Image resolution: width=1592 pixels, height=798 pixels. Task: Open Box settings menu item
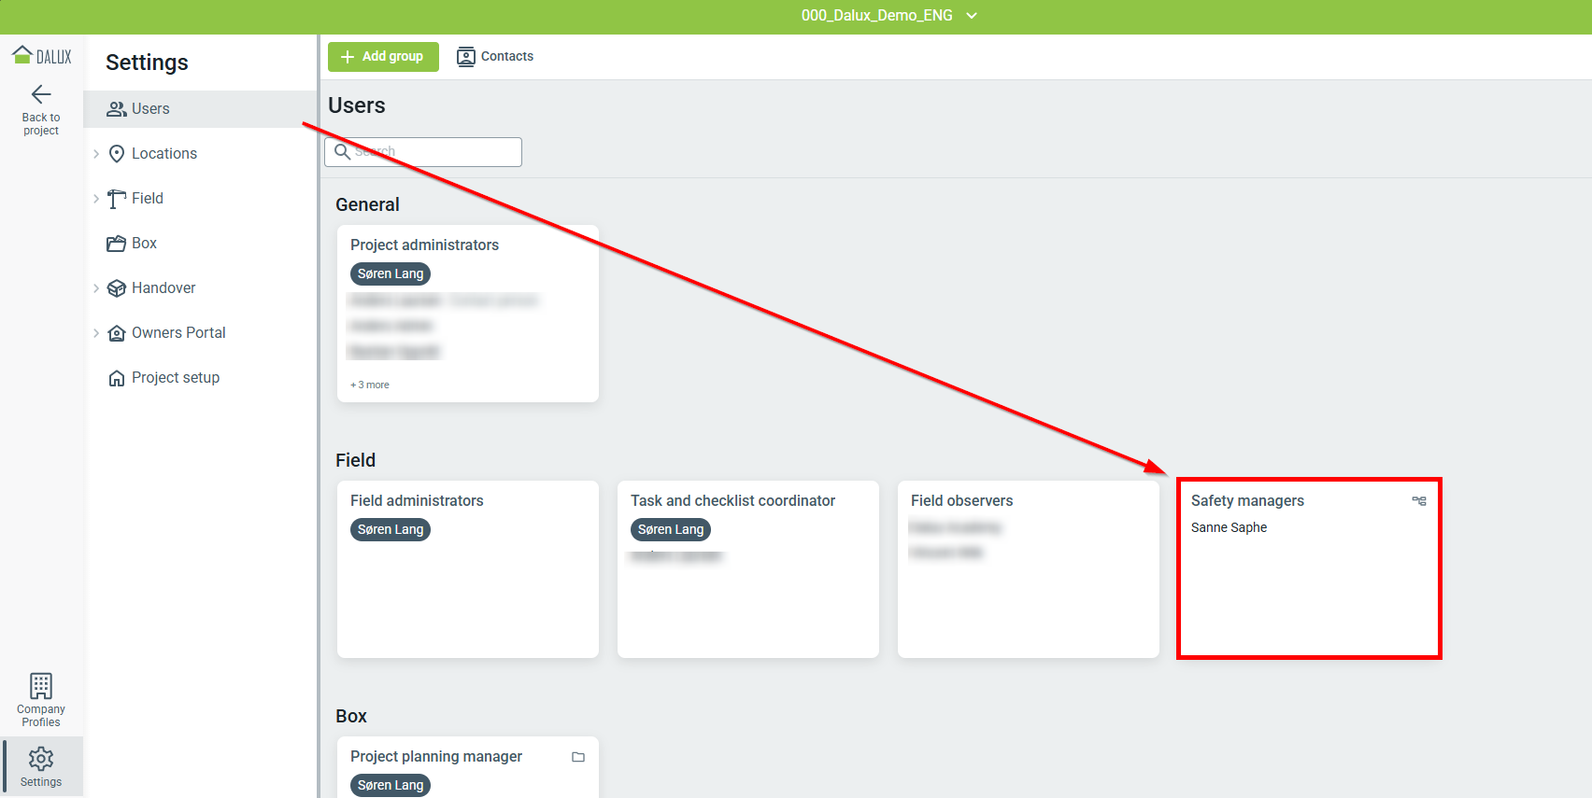coord(144,244)
